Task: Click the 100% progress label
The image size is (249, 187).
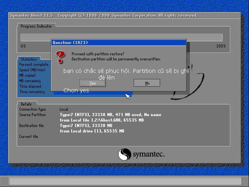Action: 221,46
